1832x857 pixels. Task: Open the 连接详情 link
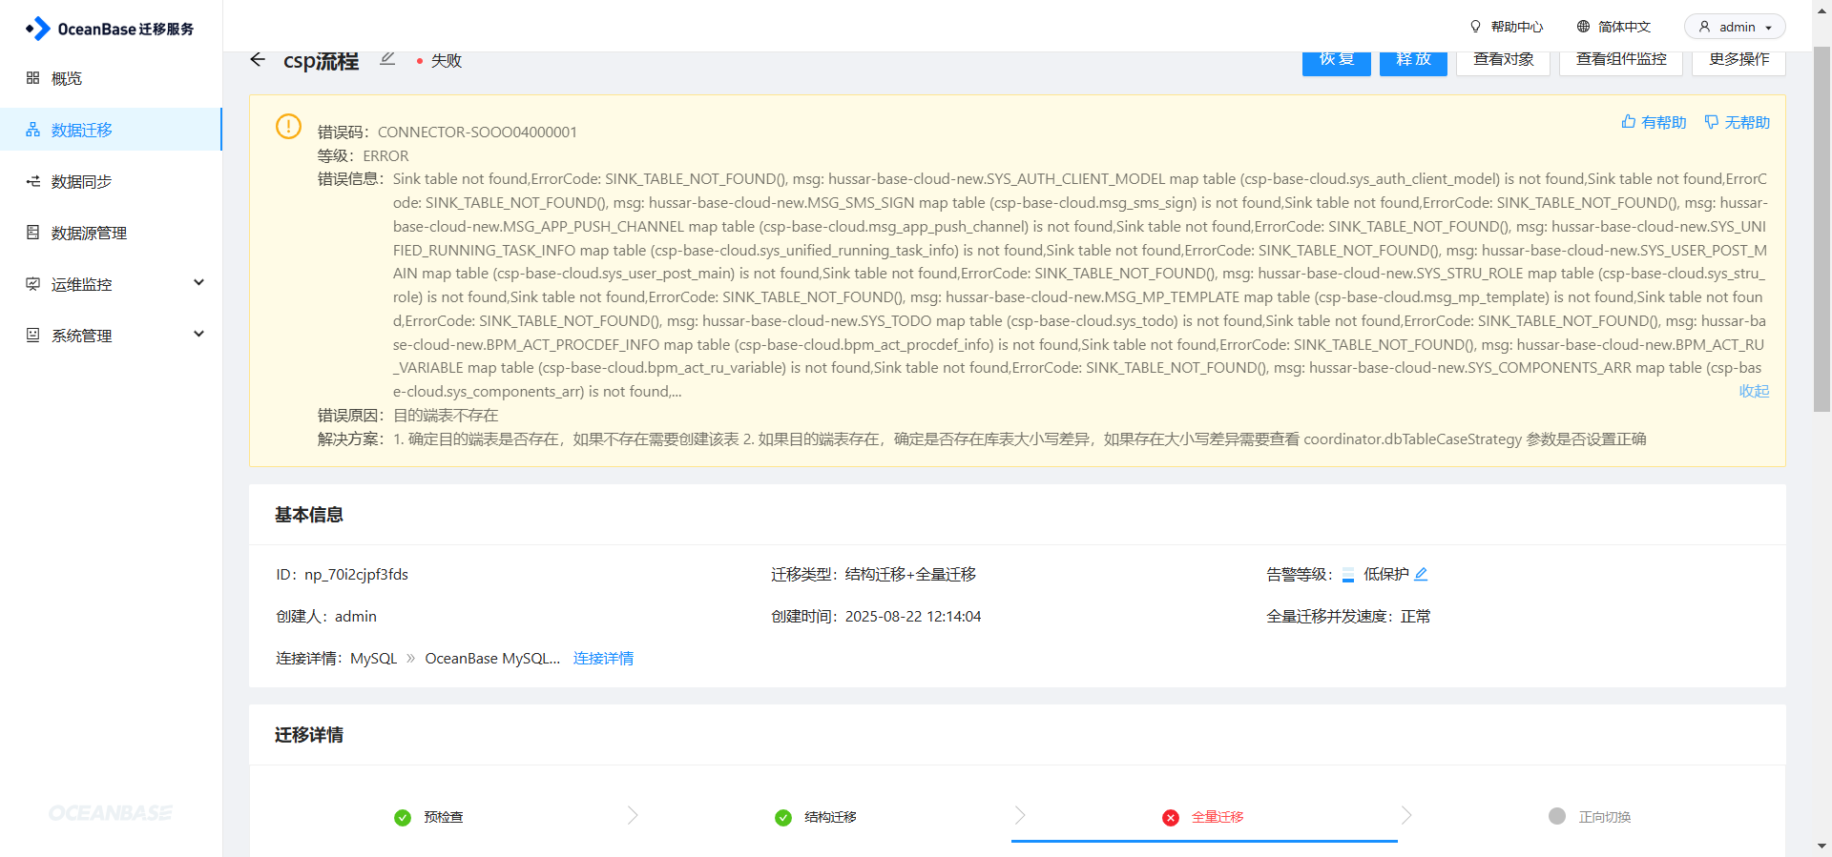click(x=603, y=659)
